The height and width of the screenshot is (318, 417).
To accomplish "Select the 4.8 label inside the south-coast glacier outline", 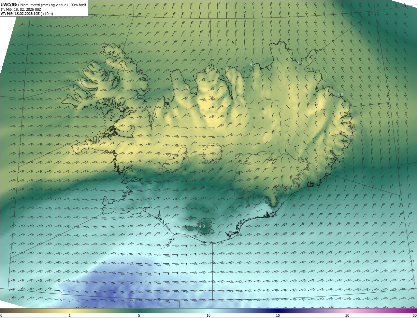I will click(202, 226).
